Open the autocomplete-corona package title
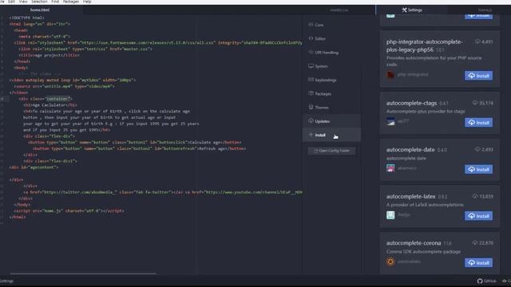Image resolution: width=511 pixels, height=287 pixels. [414, 243]
